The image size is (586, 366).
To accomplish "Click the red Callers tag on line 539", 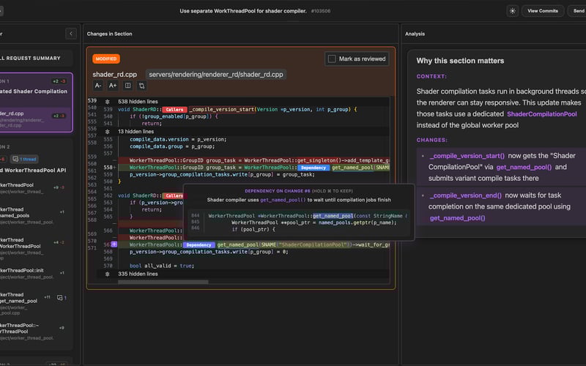I will (174, 109).
